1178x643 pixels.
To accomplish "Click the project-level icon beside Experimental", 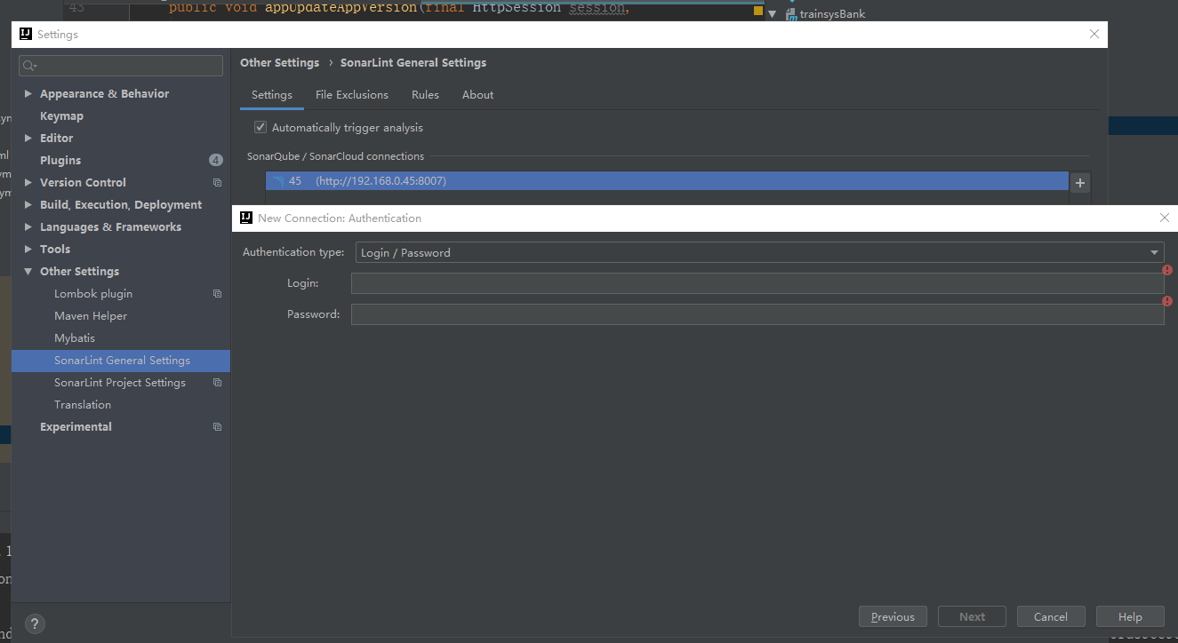I will point(217,427).
